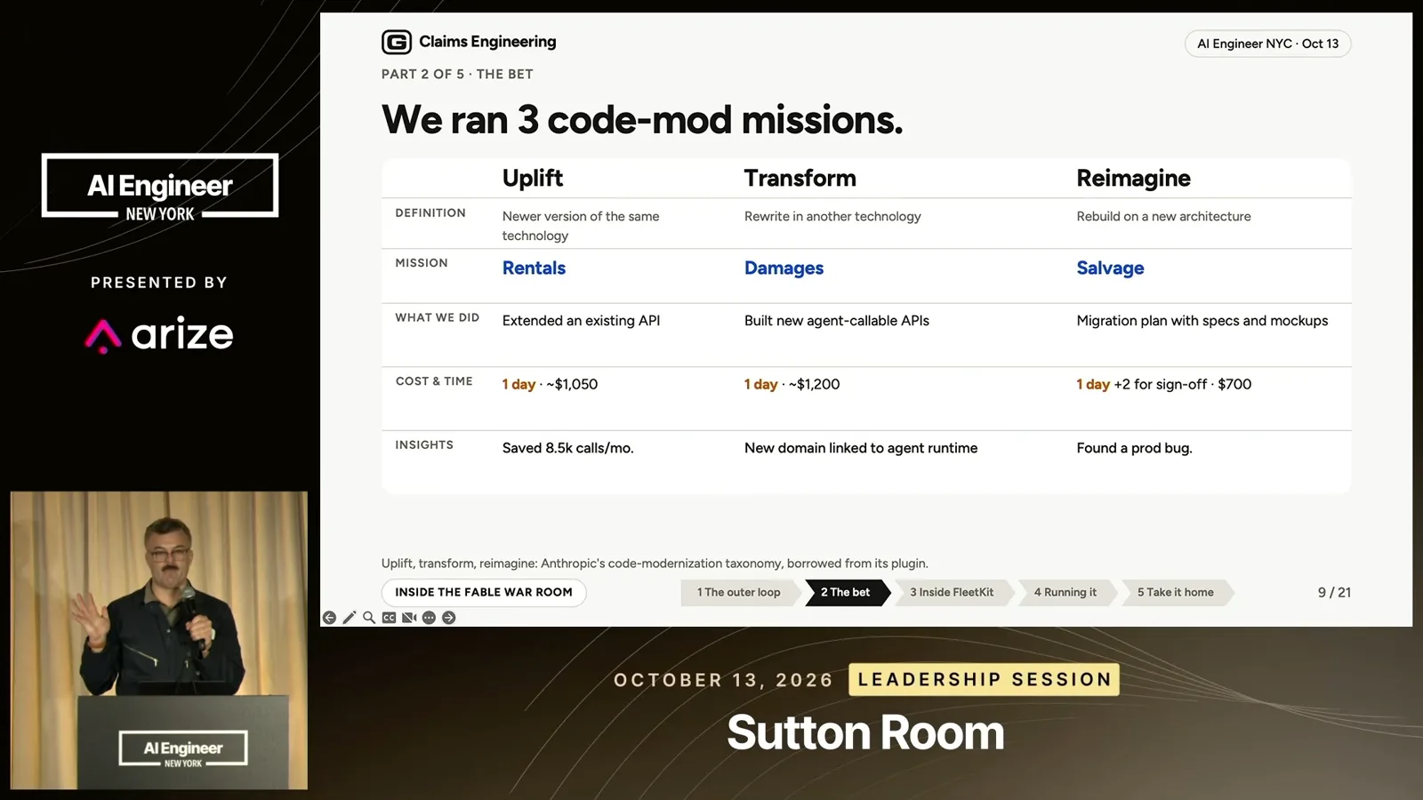Click the Transform column header

pos(800,178)
